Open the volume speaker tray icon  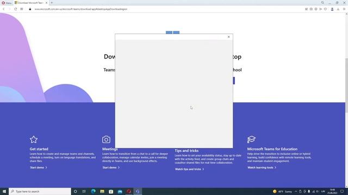point(318,191)
